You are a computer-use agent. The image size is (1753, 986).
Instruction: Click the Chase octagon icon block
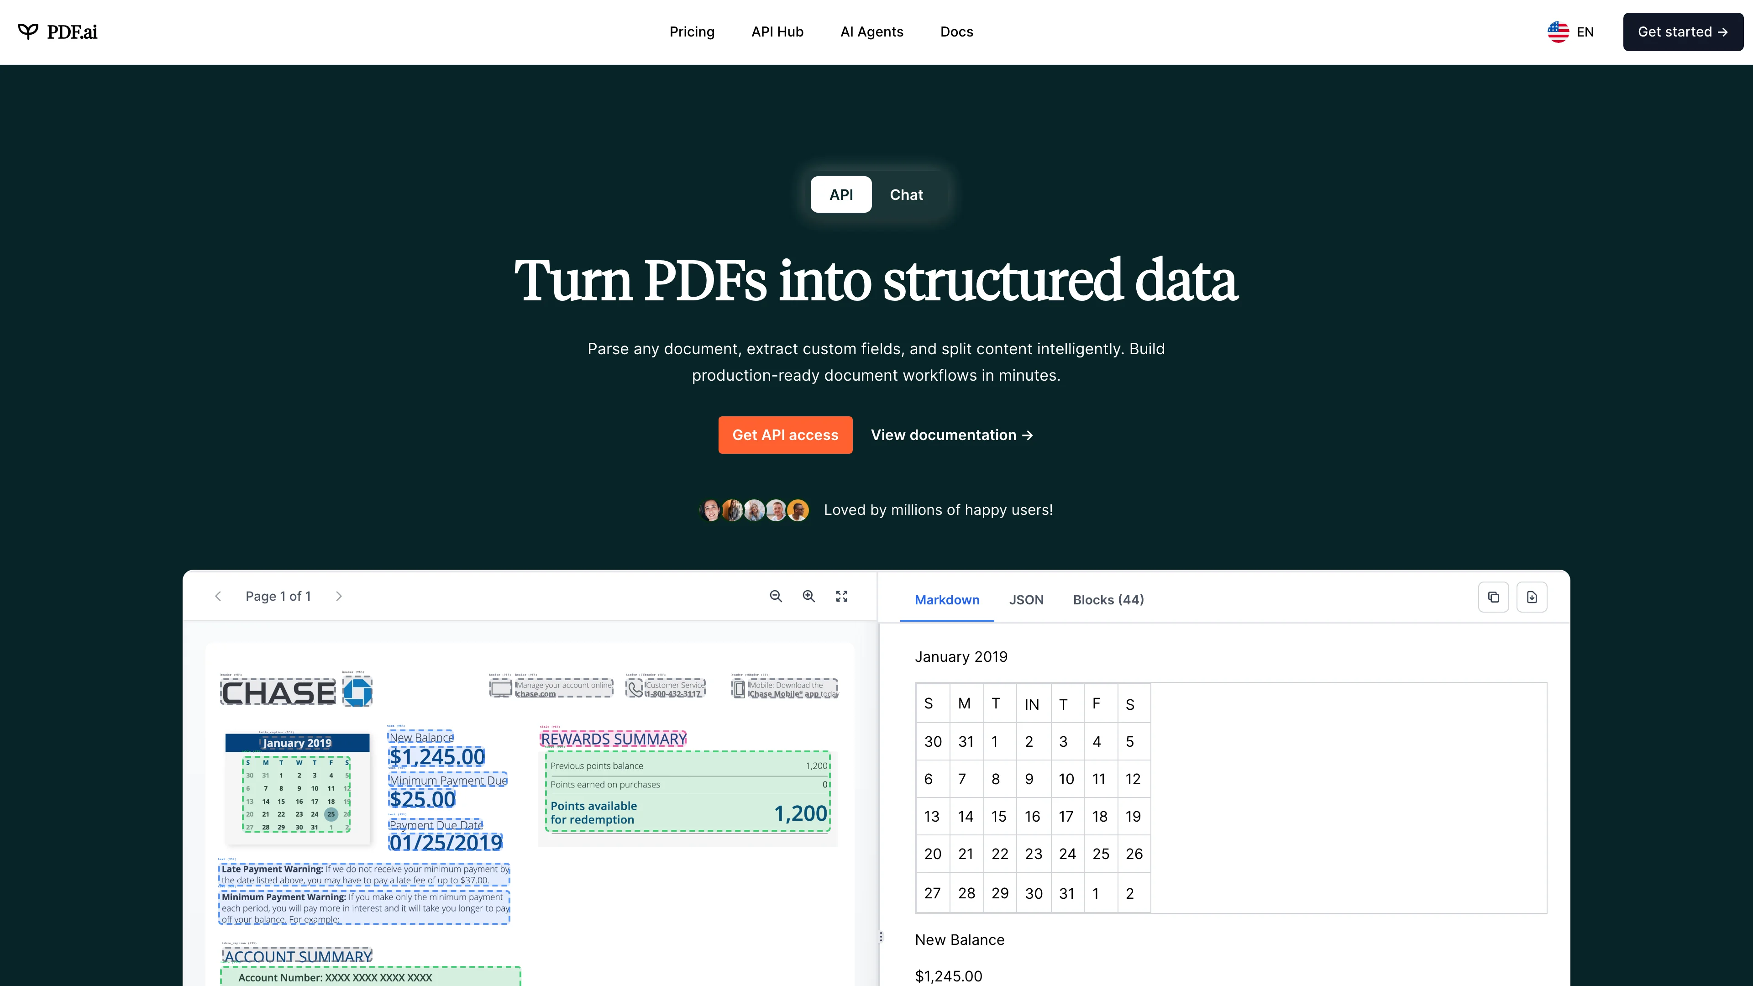(x=357, y=692)
